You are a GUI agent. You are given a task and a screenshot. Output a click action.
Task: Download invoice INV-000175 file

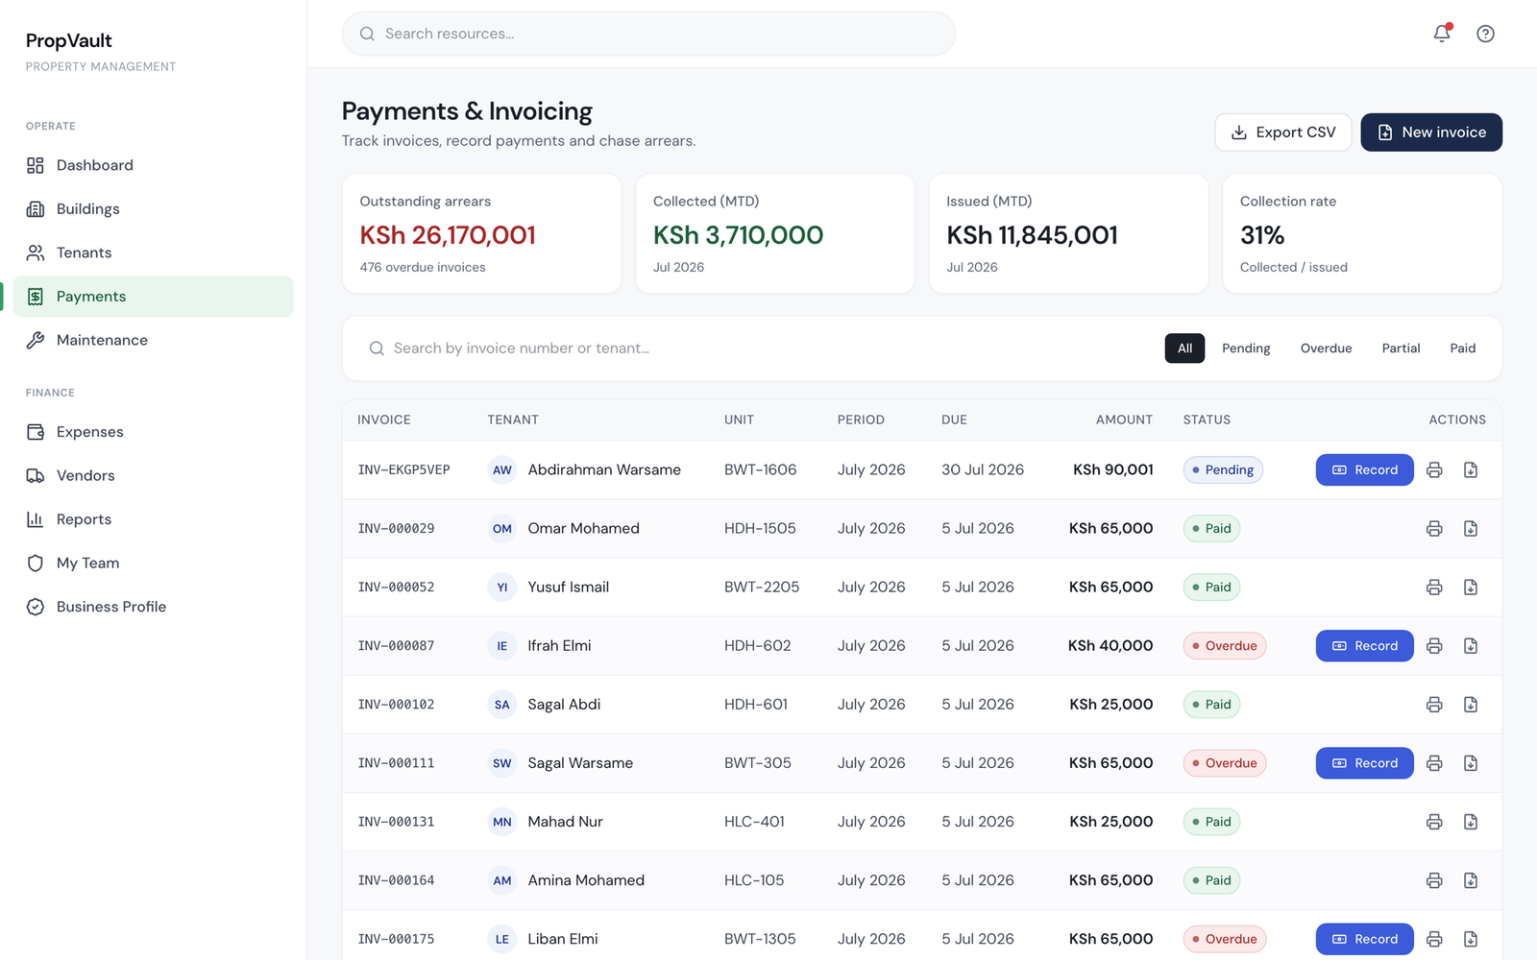click(x=1471, y=939)
